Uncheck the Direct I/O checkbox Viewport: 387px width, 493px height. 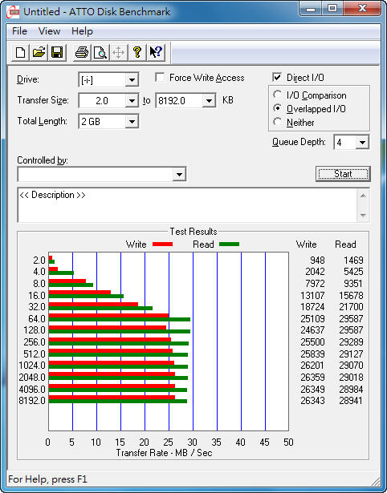click(277, 77)
